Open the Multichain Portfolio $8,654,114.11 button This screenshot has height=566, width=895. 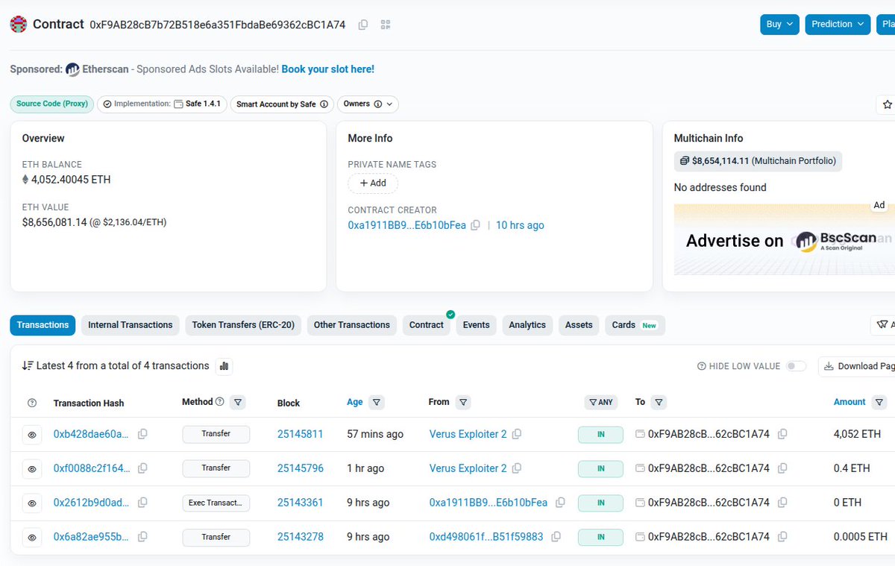(758, 161)
